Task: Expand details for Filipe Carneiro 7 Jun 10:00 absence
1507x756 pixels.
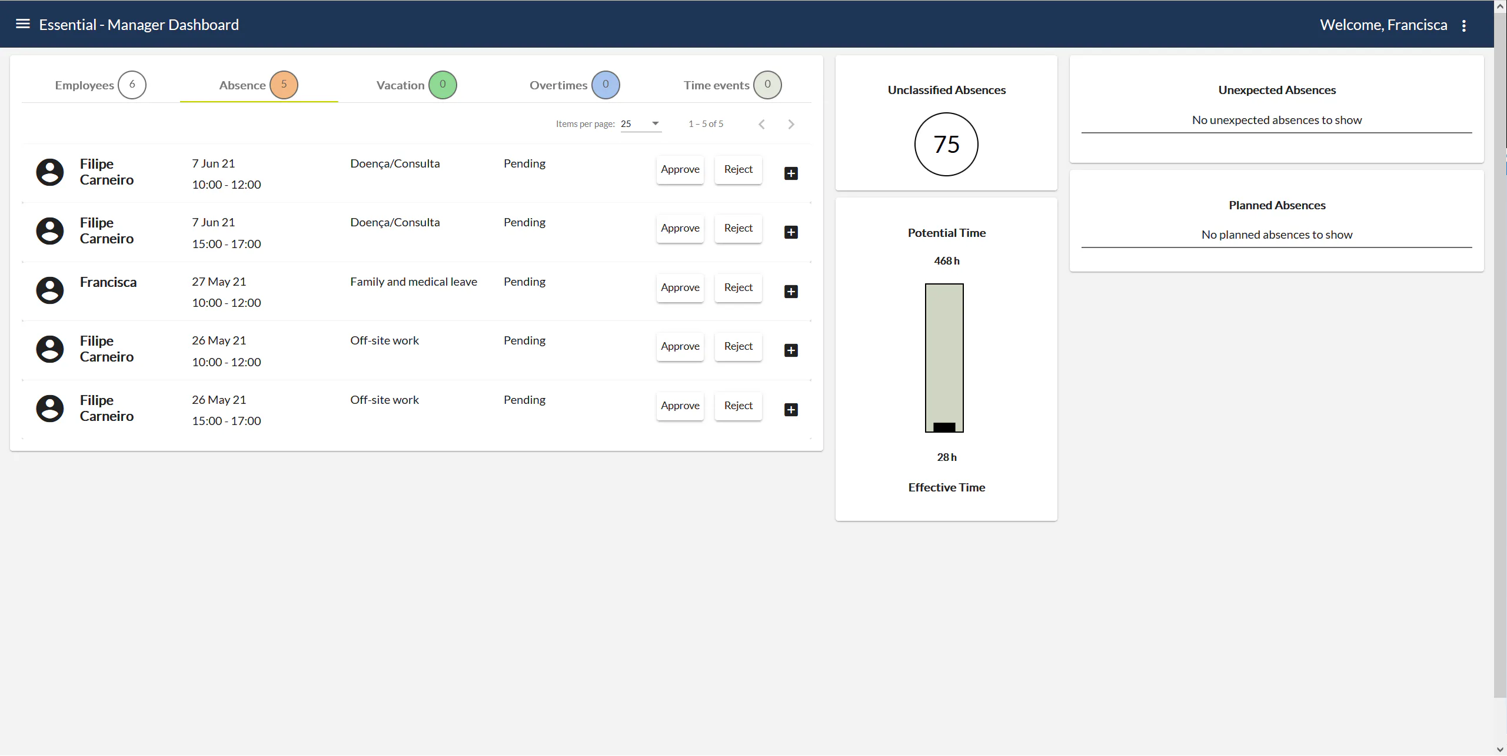Action: pos(791,173)
